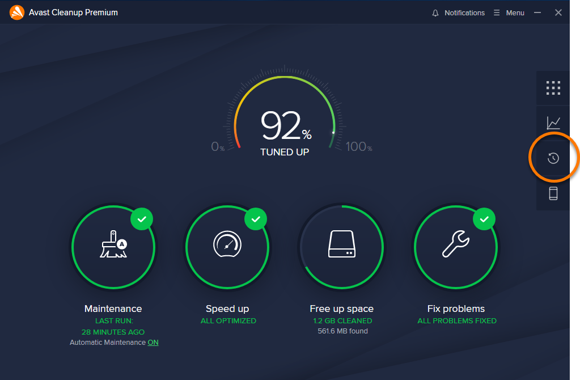Click the Fix problems green checkmark badge
This screenshot has width=580, height=380.
tap(484, 219)
